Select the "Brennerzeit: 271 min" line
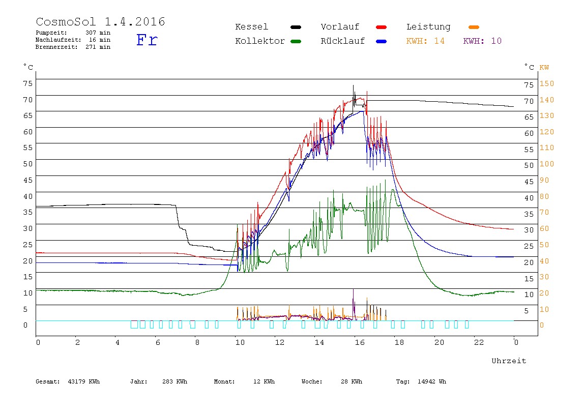Viewport: 584px width, 413px height. coord(73,47)
